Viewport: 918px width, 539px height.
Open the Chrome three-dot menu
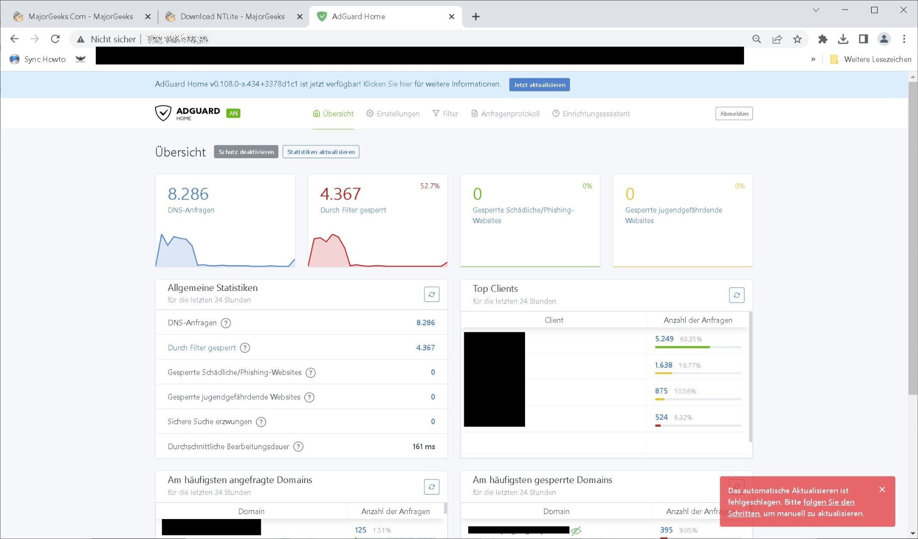tap(904, 39)
